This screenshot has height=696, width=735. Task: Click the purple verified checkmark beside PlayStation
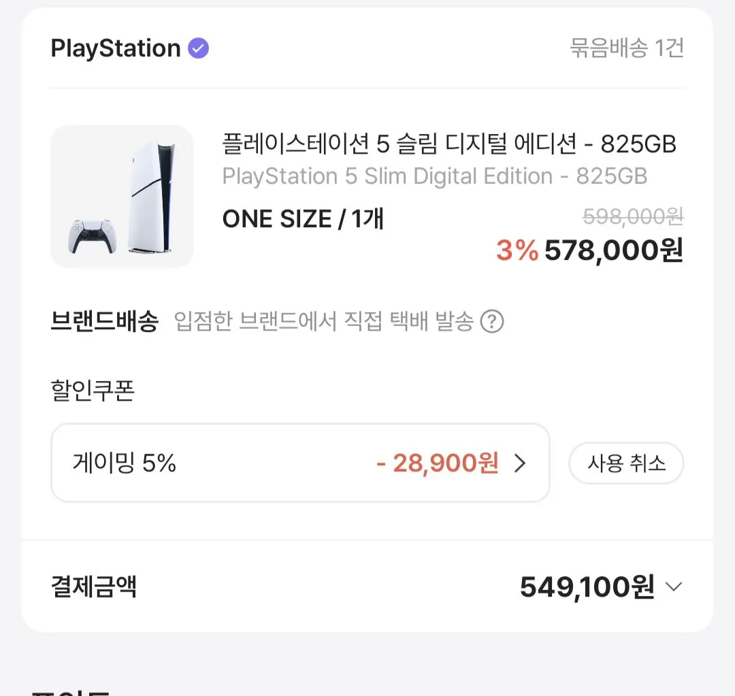pyautogui.click(x=197, y=47)
